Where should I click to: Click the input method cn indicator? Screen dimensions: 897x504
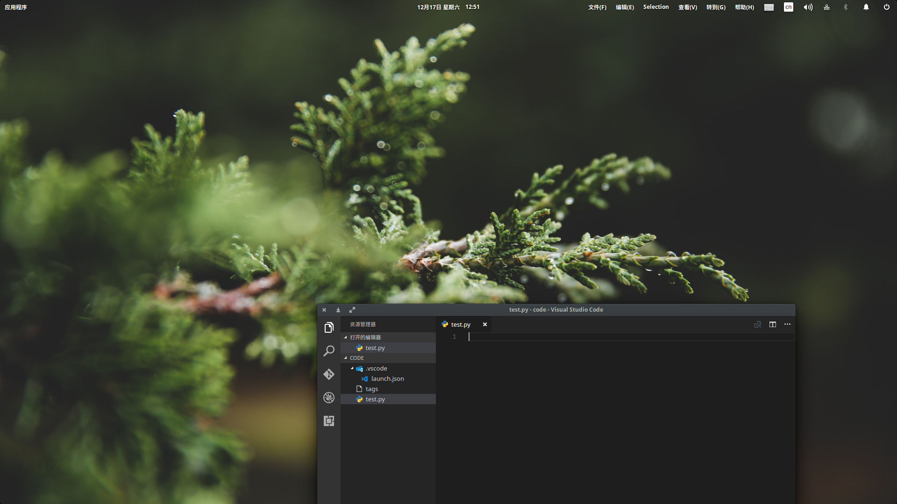coord(788,7)
